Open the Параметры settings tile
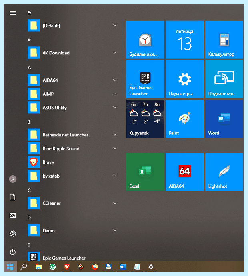Viewport: 248px width, 276px height. coord(185,79)
